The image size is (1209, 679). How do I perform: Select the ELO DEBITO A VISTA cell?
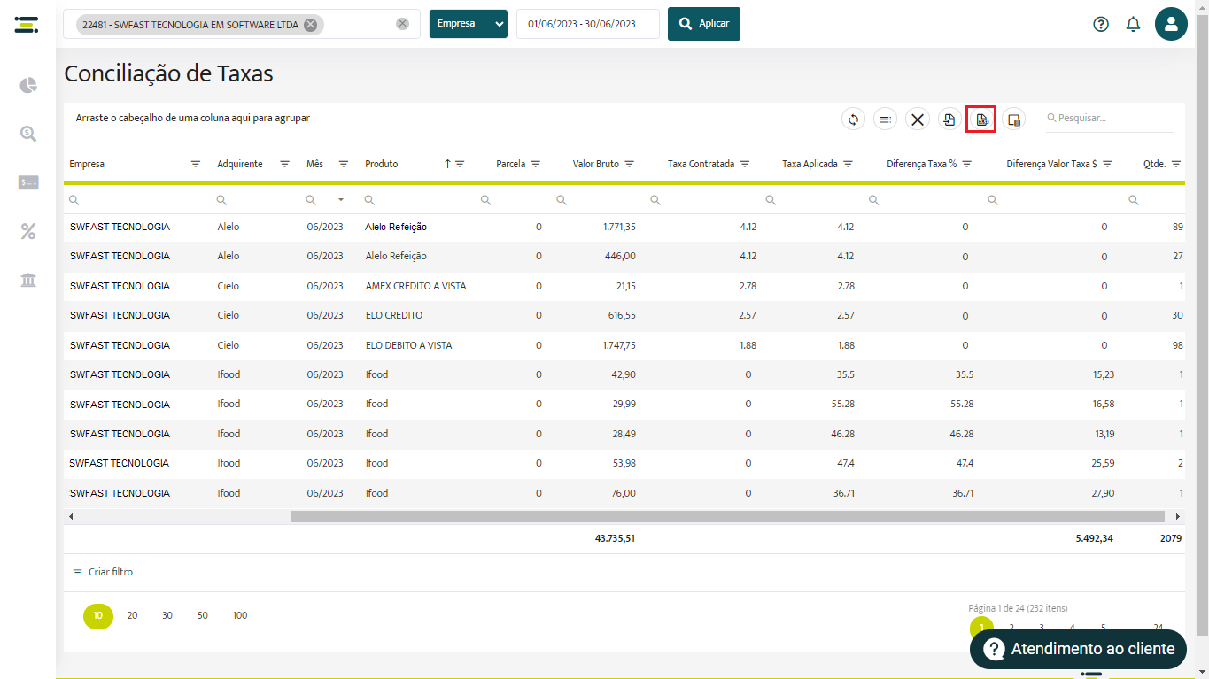pos(408,345)
